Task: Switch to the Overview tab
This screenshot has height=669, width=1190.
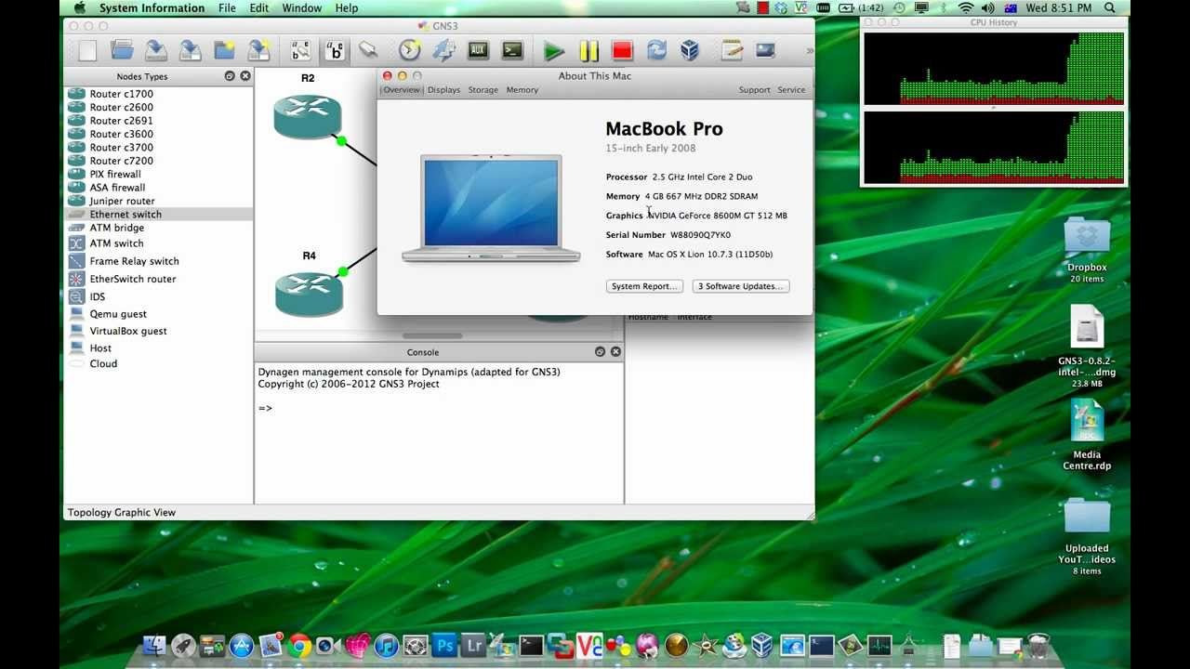Action: click(402, 90)
